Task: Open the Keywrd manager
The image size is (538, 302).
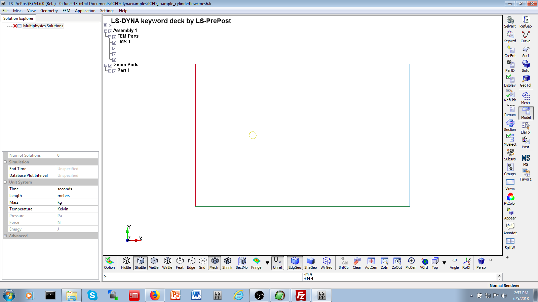Action: click(510, 37)
